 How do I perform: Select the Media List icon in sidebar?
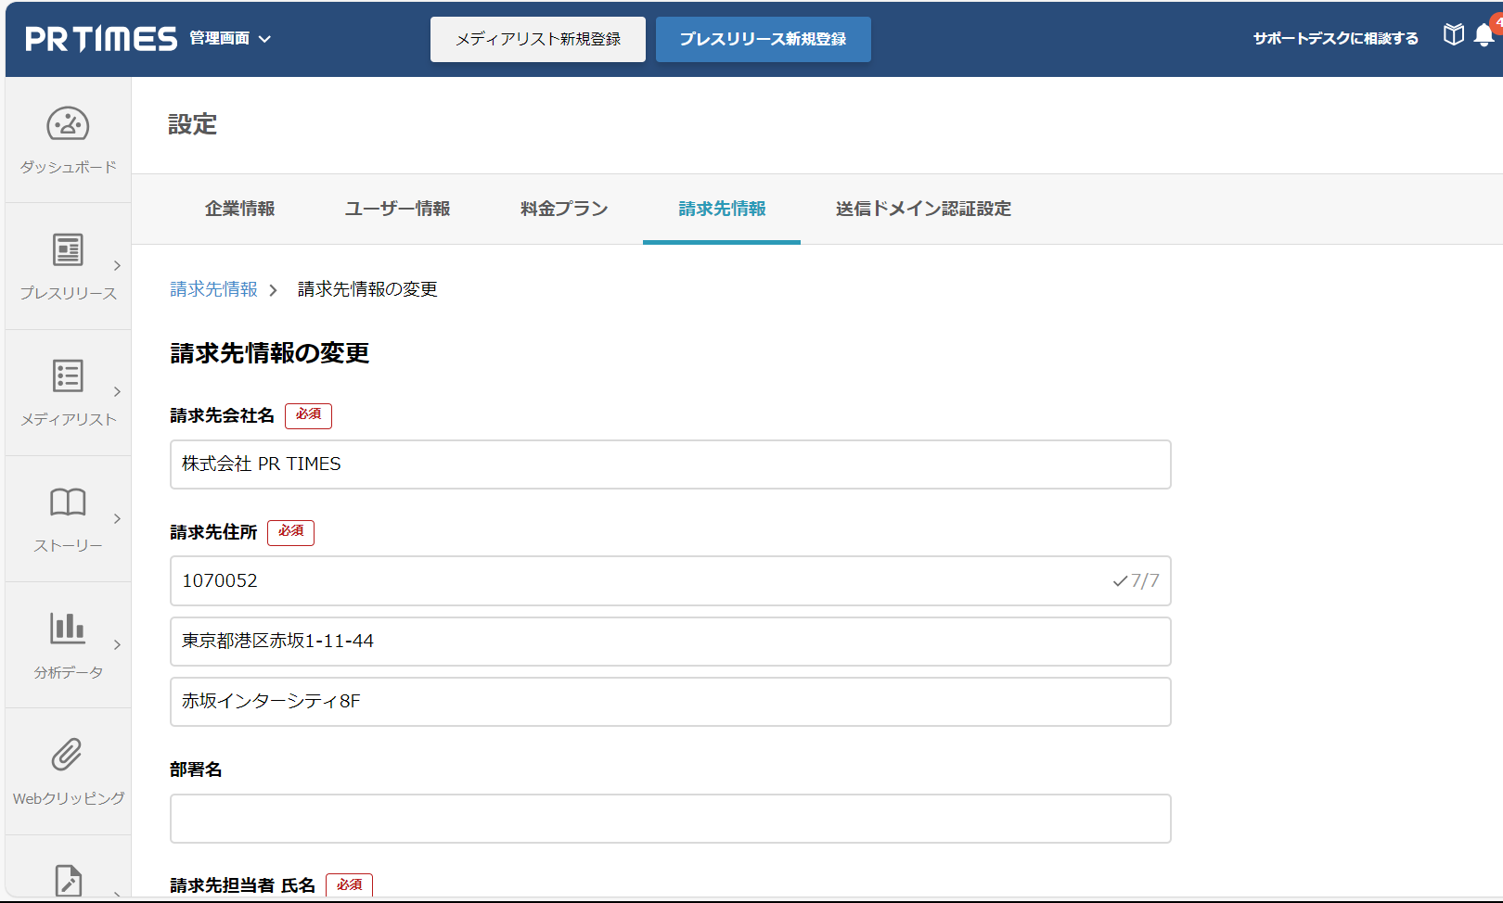pyautogui.click(x=68, y=376)
